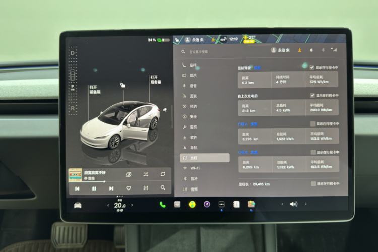Tap the lock icon in the top map bar
Viewport: 378px width, 252px height.
point(177,40)
